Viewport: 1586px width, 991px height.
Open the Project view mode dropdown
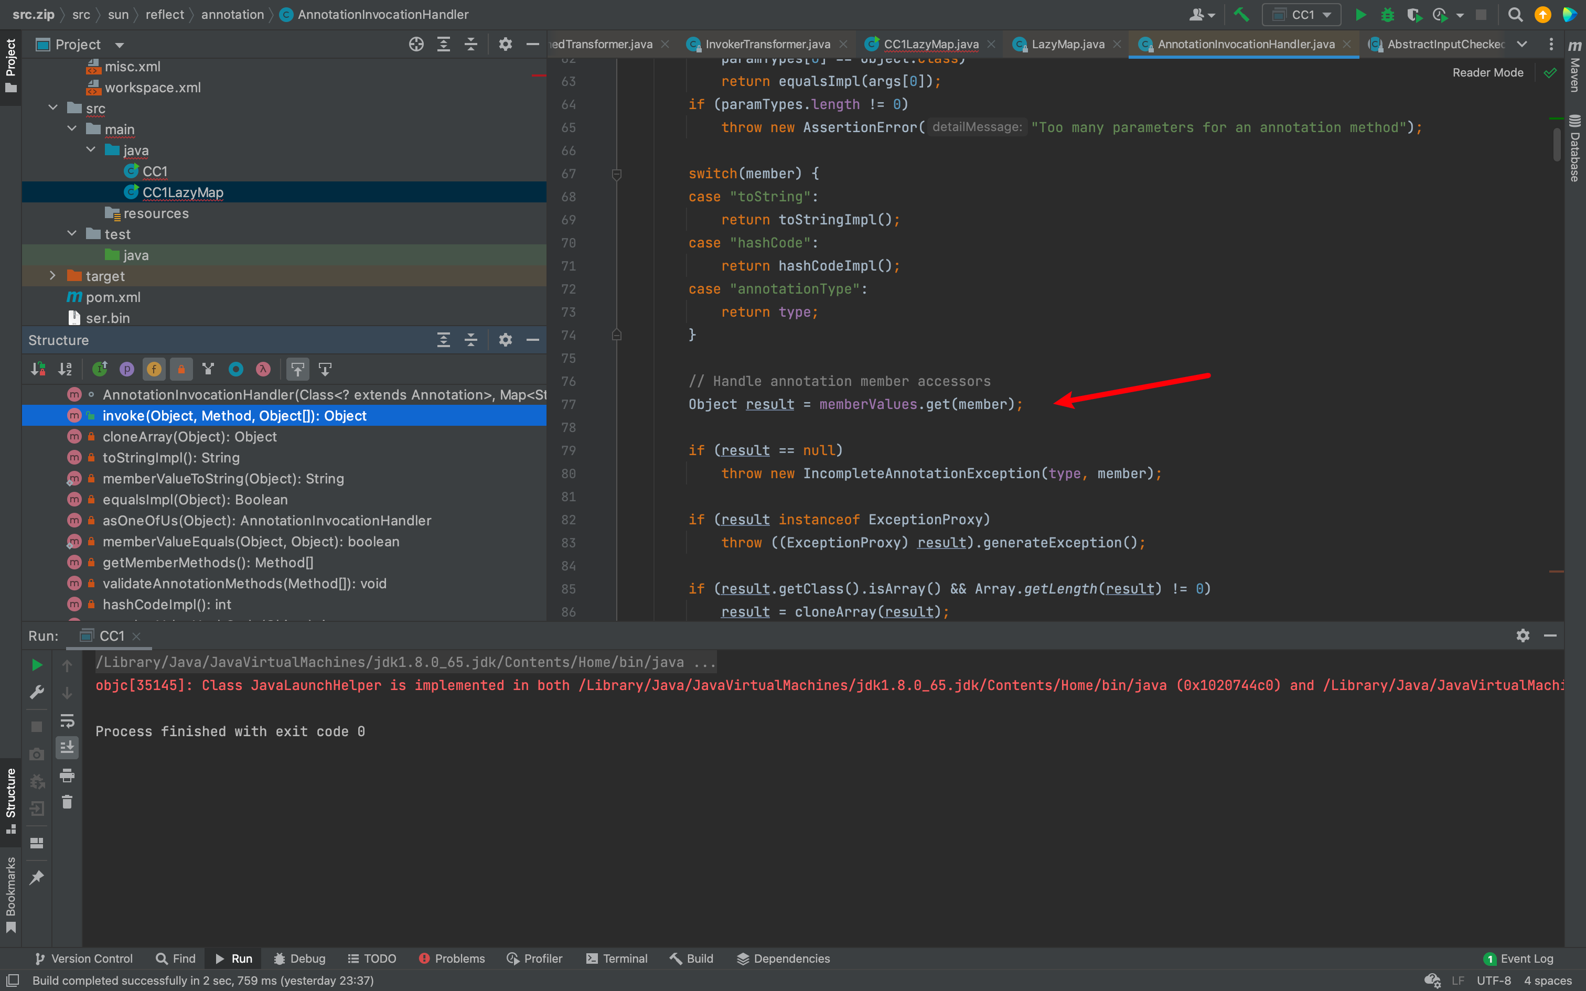pyautogui.click(x=119, y=45)
